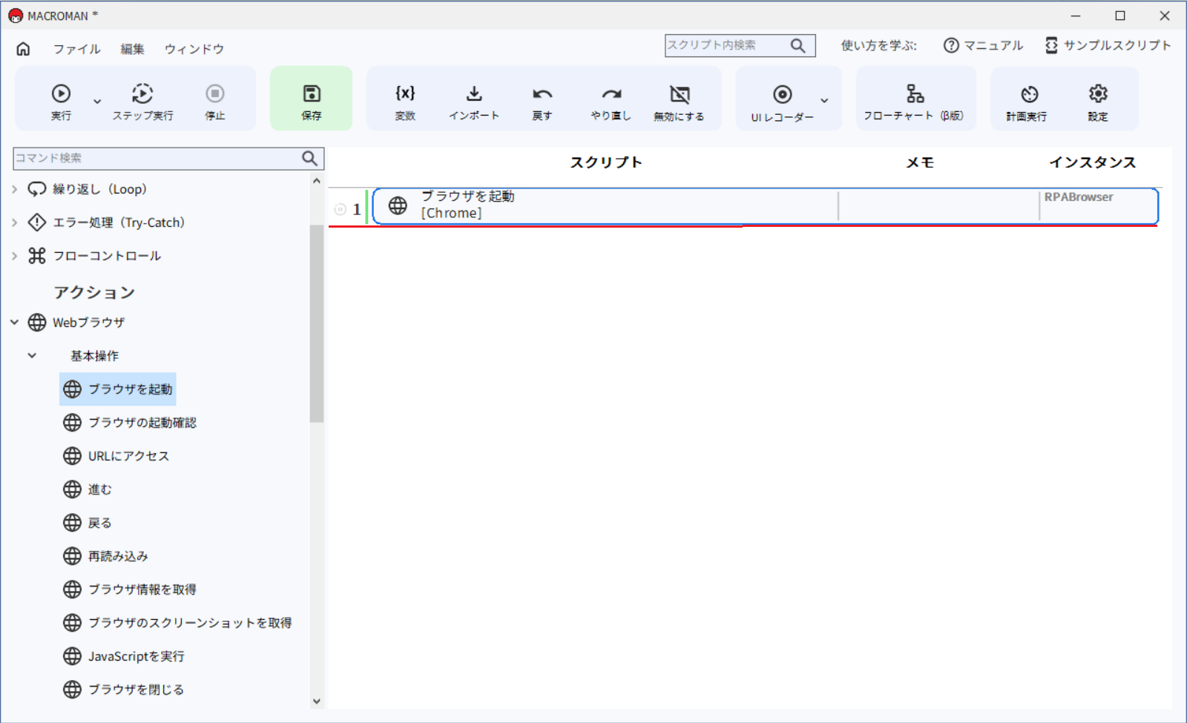This screenshot has height=723, width=1187.
Task: Expand the エラー処理 (Try-Catch) category
Action: 14,222
